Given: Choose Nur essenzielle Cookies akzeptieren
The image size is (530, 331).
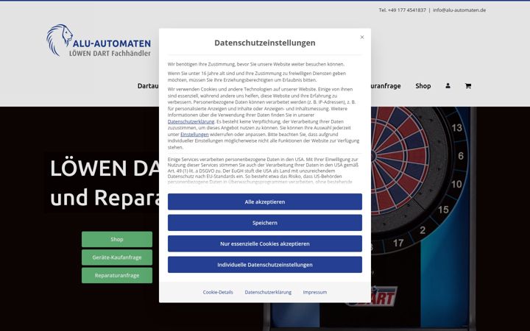Looking at the screenshot, I should point(265,243).
